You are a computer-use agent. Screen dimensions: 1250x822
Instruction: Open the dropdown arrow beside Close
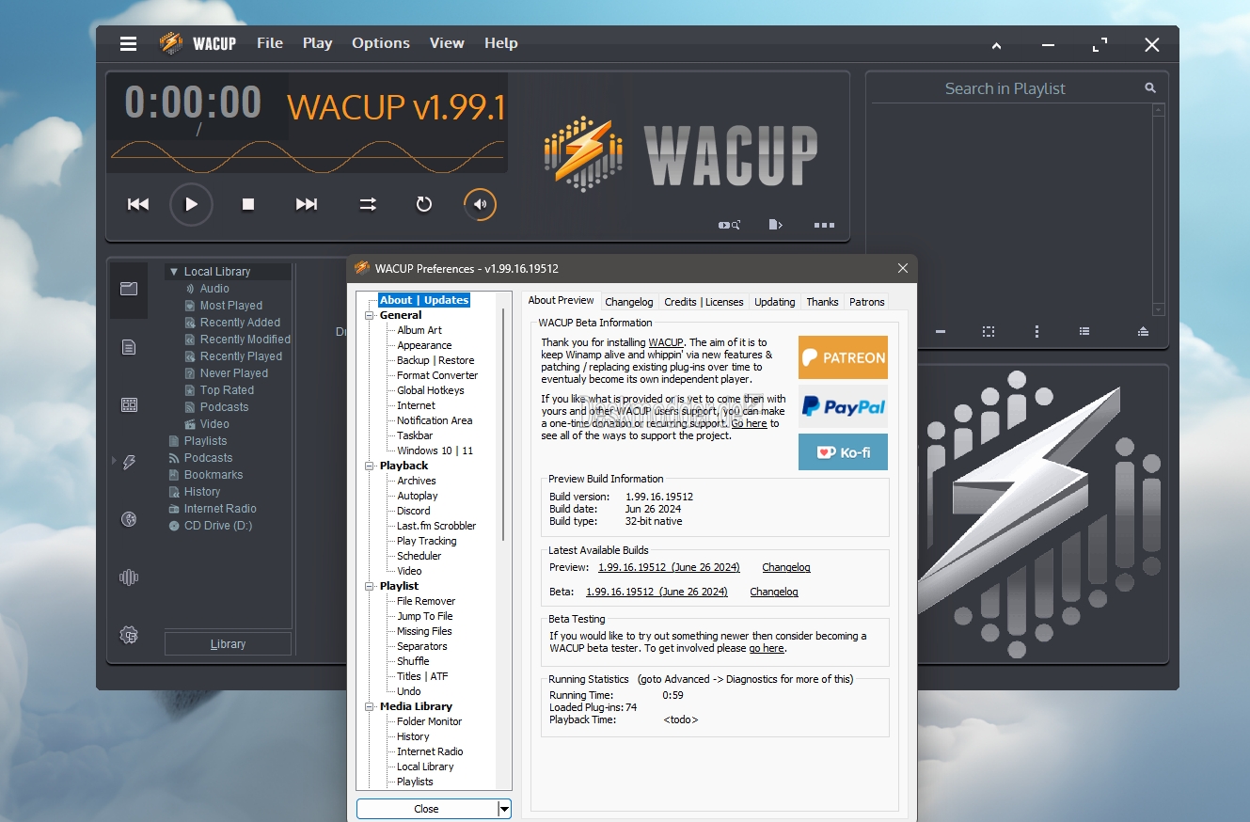[504, 809]
